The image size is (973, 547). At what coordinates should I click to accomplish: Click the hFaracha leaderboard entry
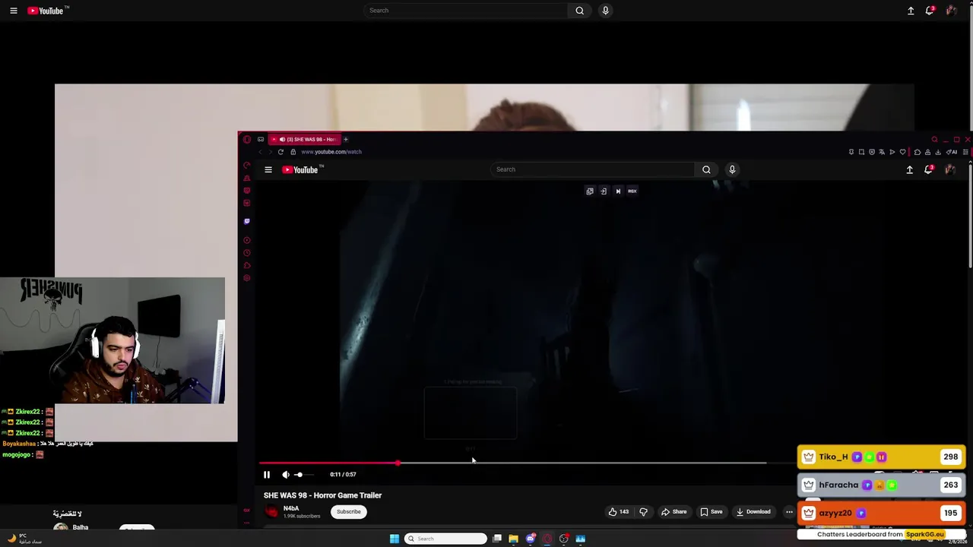point(881,485)
